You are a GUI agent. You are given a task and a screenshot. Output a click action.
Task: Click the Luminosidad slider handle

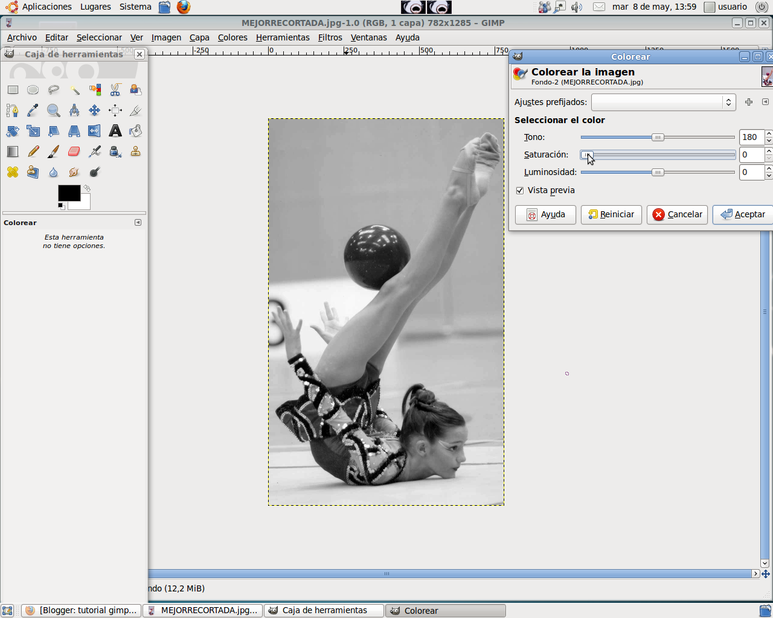(658, 173)
